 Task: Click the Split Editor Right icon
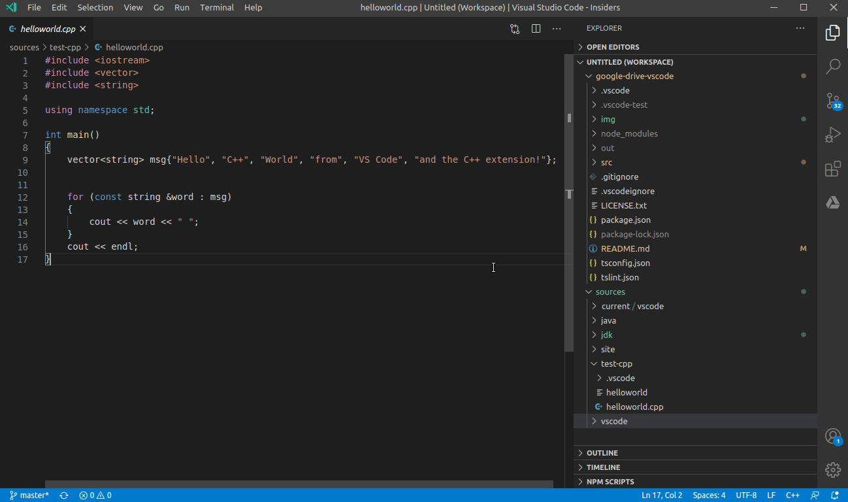tap(536, 29)
